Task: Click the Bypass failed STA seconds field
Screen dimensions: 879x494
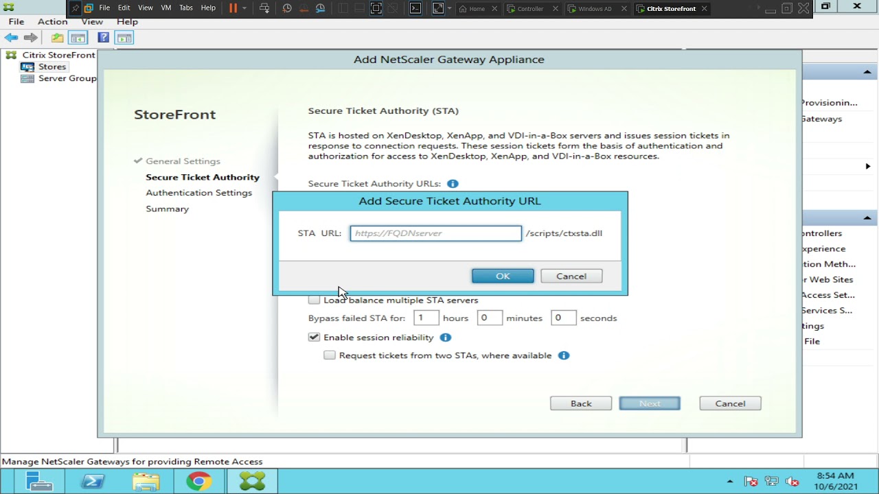Action: point(563,318)
